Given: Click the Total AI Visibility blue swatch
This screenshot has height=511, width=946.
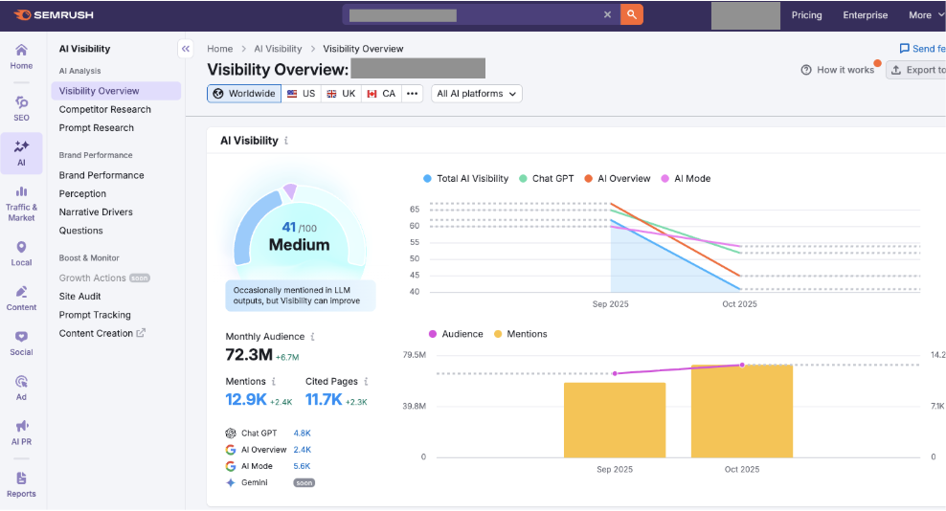Looking at the screenshot, I should click(x=427, y=179).
